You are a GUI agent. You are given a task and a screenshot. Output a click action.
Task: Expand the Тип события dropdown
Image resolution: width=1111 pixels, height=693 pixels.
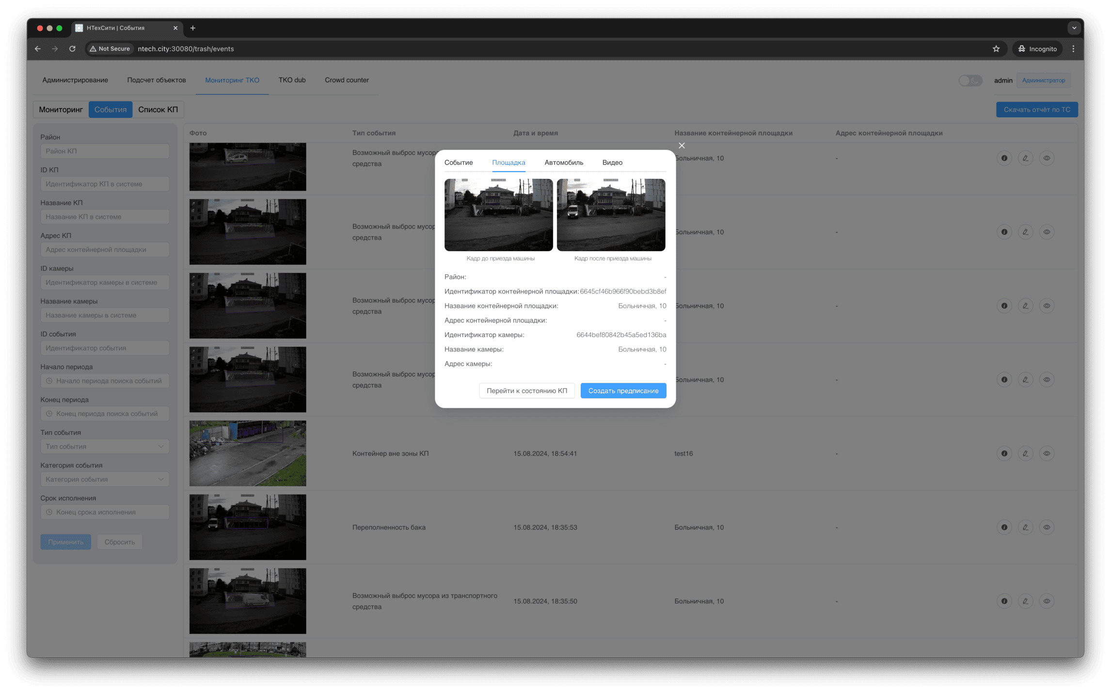point(105,446)
